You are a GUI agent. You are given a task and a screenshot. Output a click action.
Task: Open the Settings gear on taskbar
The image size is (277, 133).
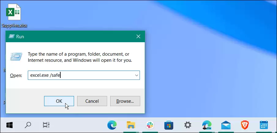point(188,125)
